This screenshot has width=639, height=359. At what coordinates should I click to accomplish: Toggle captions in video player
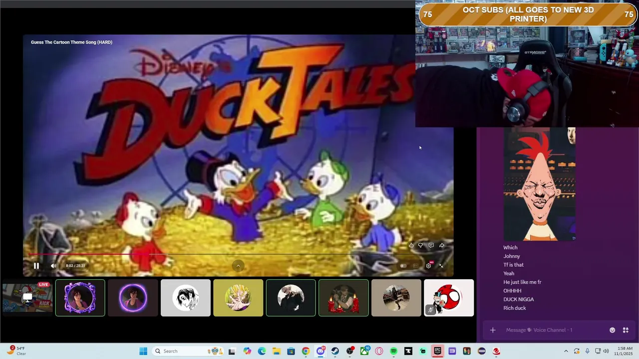coord(415,266)
